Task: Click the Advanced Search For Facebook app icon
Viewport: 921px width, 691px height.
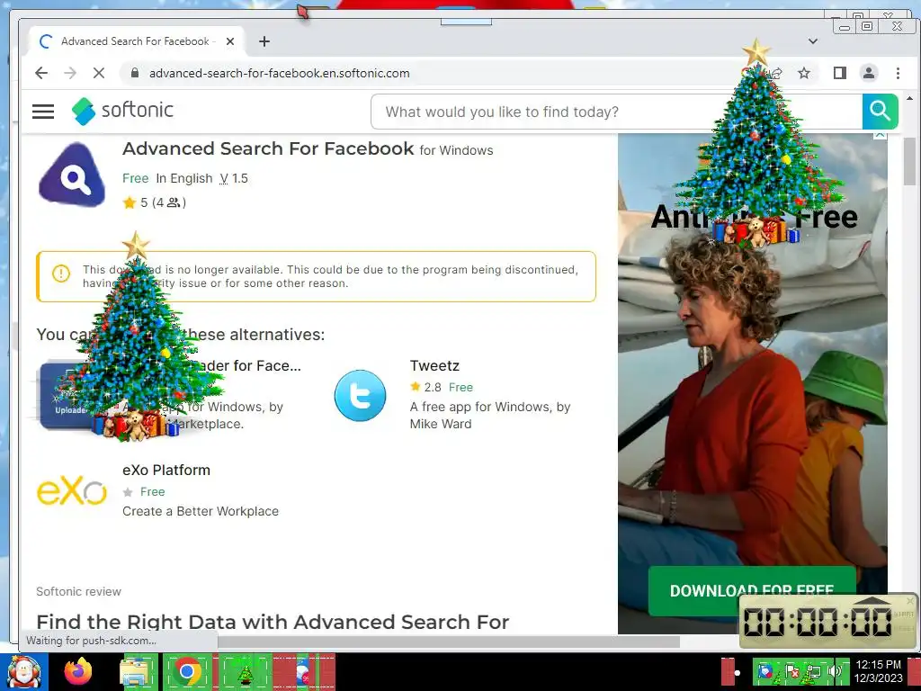Action: pyautogui.click(x=72, y=174)
